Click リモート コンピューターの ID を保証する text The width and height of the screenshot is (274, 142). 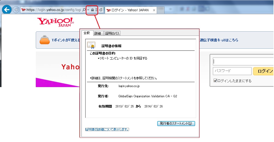(x=123, y=58)
